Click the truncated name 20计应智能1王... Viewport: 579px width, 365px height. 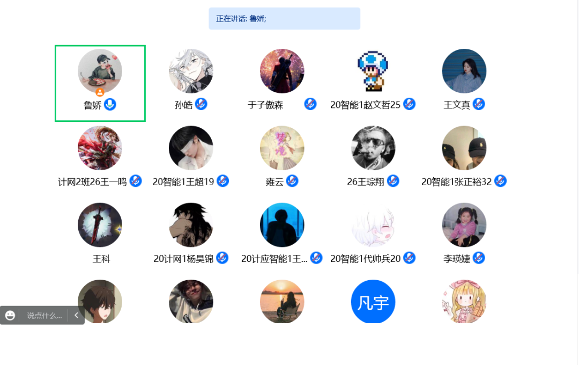click(274, 259)
